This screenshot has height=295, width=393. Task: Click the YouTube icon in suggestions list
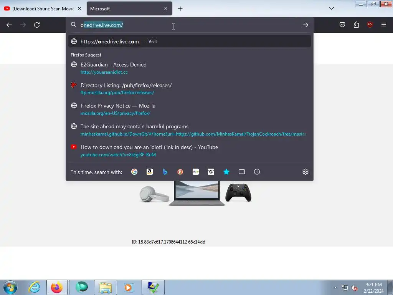(x=74, y=147)
